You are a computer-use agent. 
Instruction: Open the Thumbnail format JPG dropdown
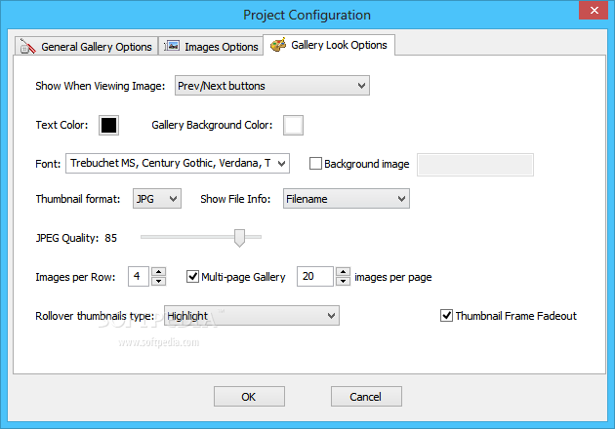157,199
